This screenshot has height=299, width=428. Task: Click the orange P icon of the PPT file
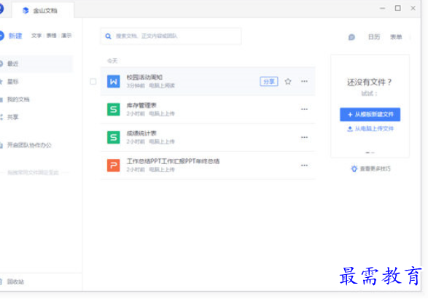coord(113,166)
